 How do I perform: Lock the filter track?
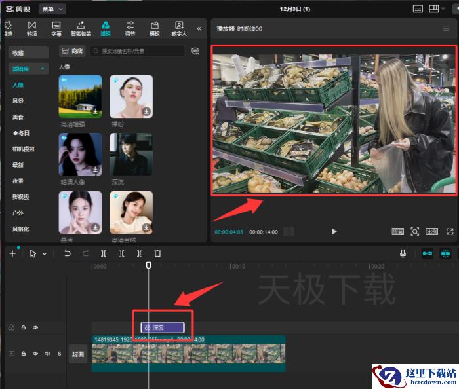coord(24,327)
